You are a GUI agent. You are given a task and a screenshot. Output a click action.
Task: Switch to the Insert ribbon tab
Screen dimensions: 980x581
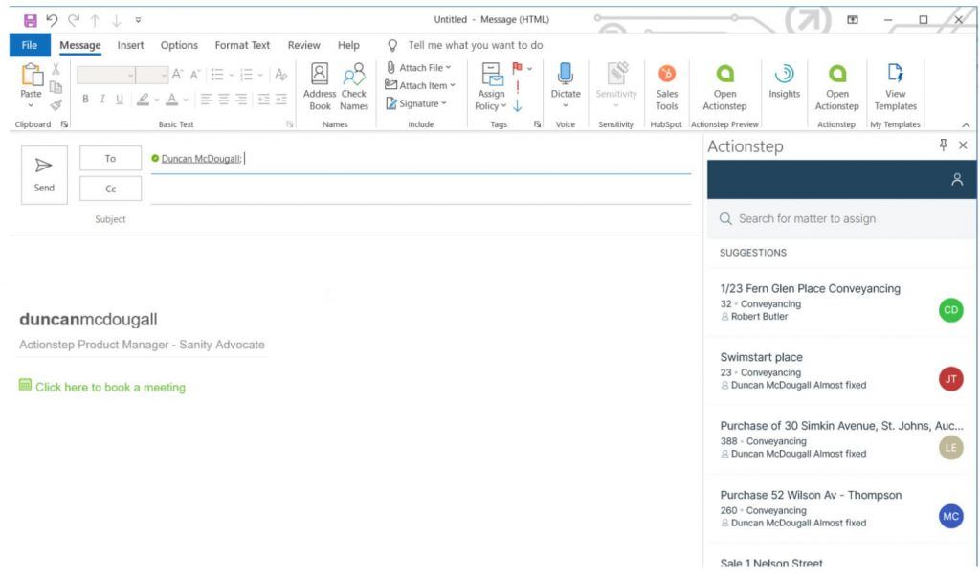coord(130,45)
